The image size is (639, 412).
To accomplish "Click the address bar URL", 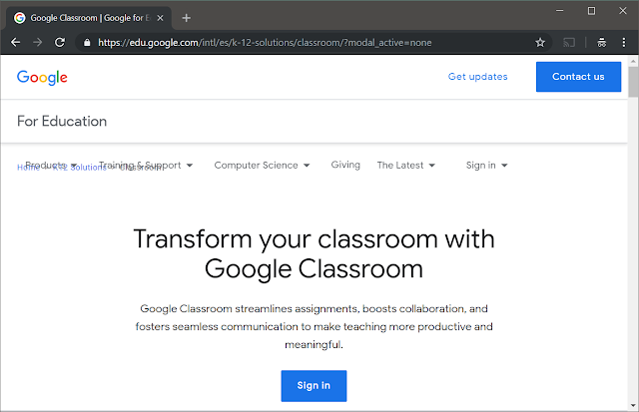I will (x=265, y=42).
